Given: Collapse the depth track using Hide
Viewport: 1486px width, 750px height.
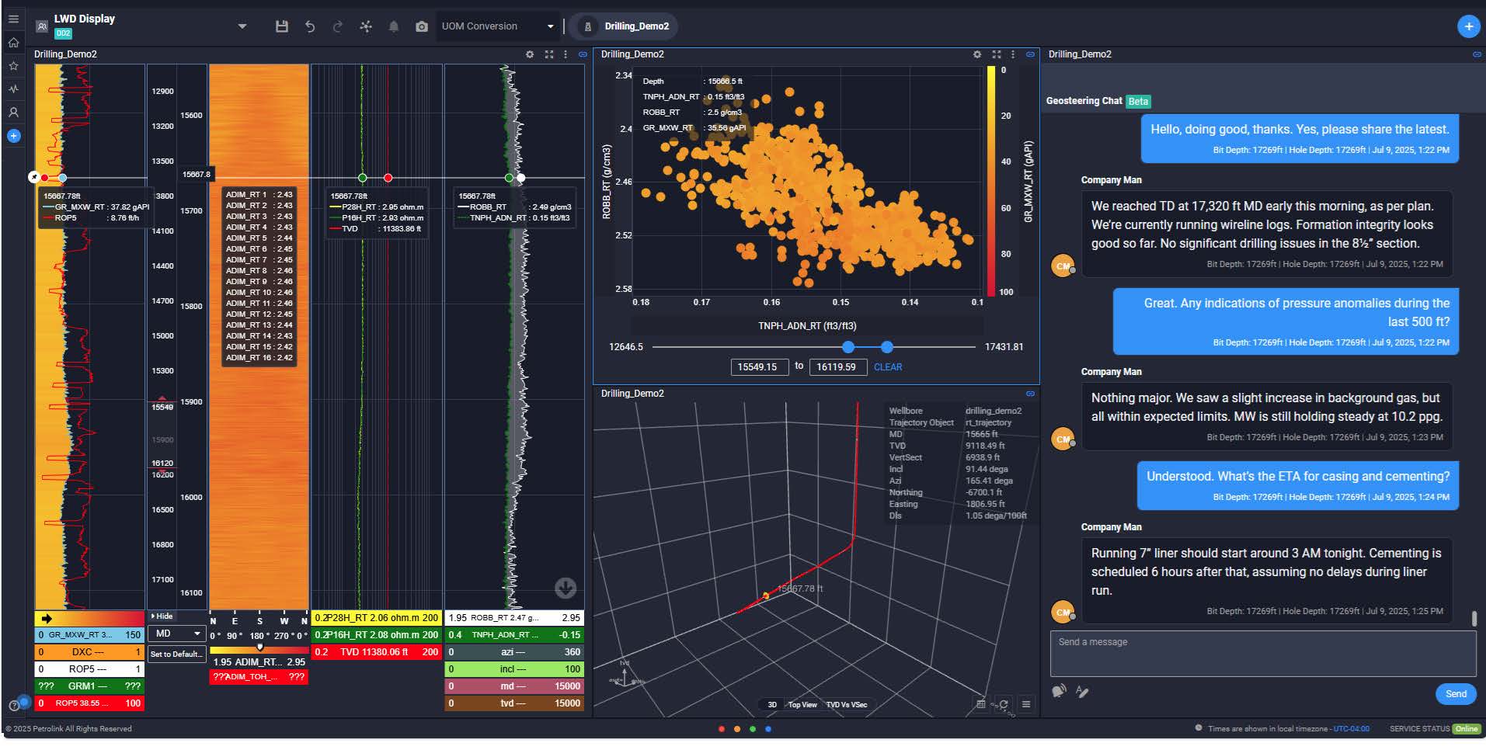Looking at the screenshot, I should (162, 616).
